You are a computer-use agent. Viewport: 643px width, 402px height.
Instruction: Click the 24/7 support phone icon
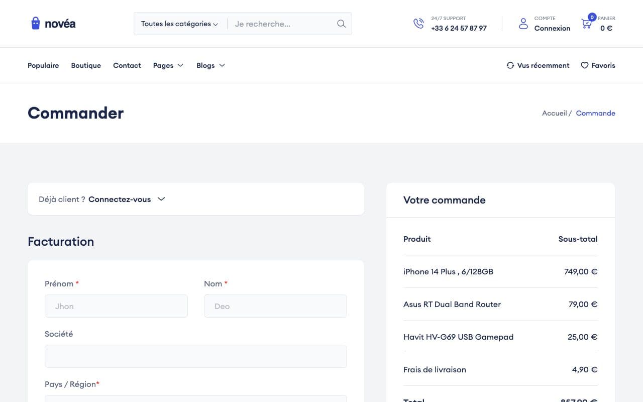tap(418, 24)
